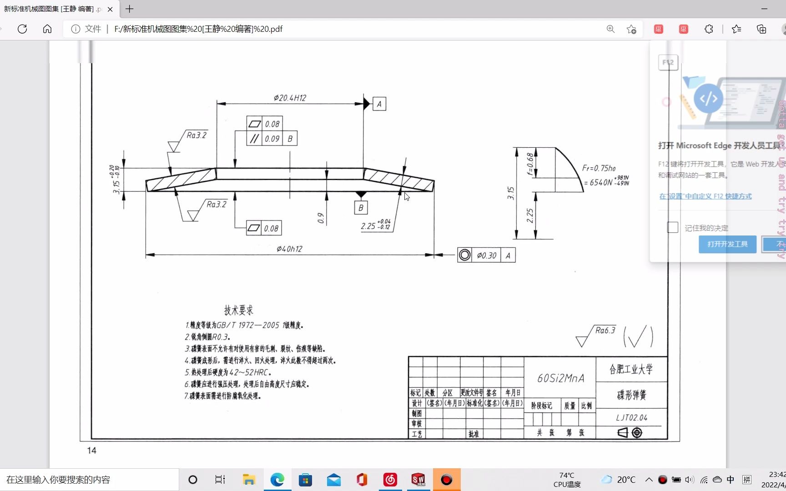The image size is (786, 491).
Task: Open the F12 shortcut settings link
Action: click(x=705, y=196)
